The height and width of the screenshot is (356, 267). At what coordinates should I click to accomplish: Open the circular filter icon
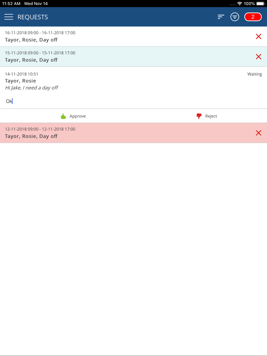[x=235, y=17]
